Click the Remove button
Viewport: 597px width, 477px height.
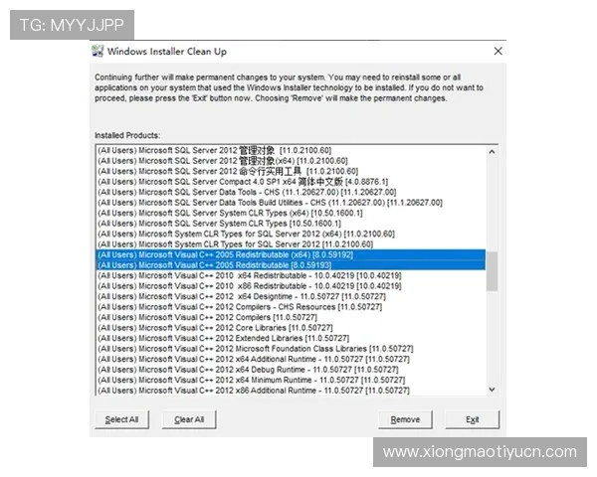(x=405, y=419)
